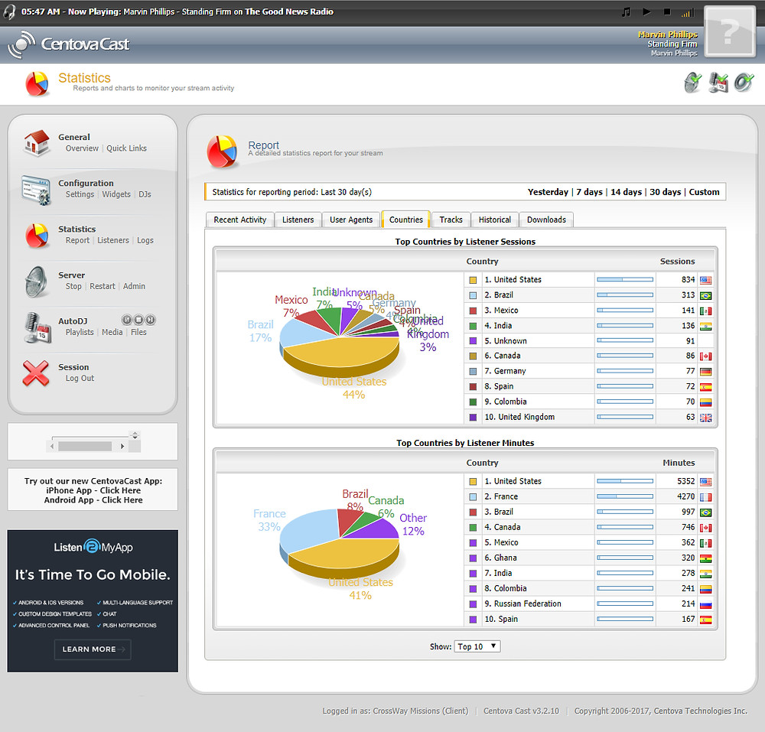Click the Listen2MyApp logo in the ad
The image size is (765, 732).
click(93, 547)
